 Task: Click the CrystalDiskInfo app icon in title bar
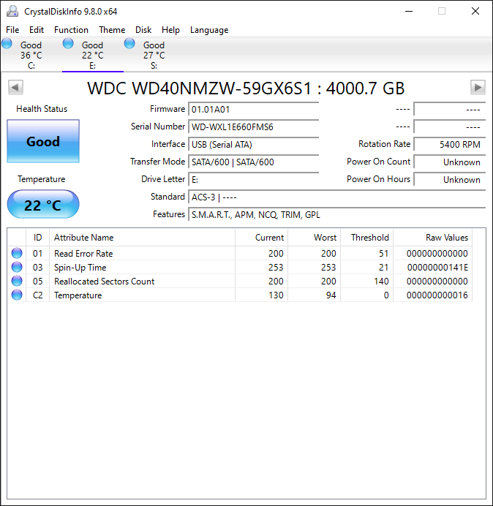12,11
